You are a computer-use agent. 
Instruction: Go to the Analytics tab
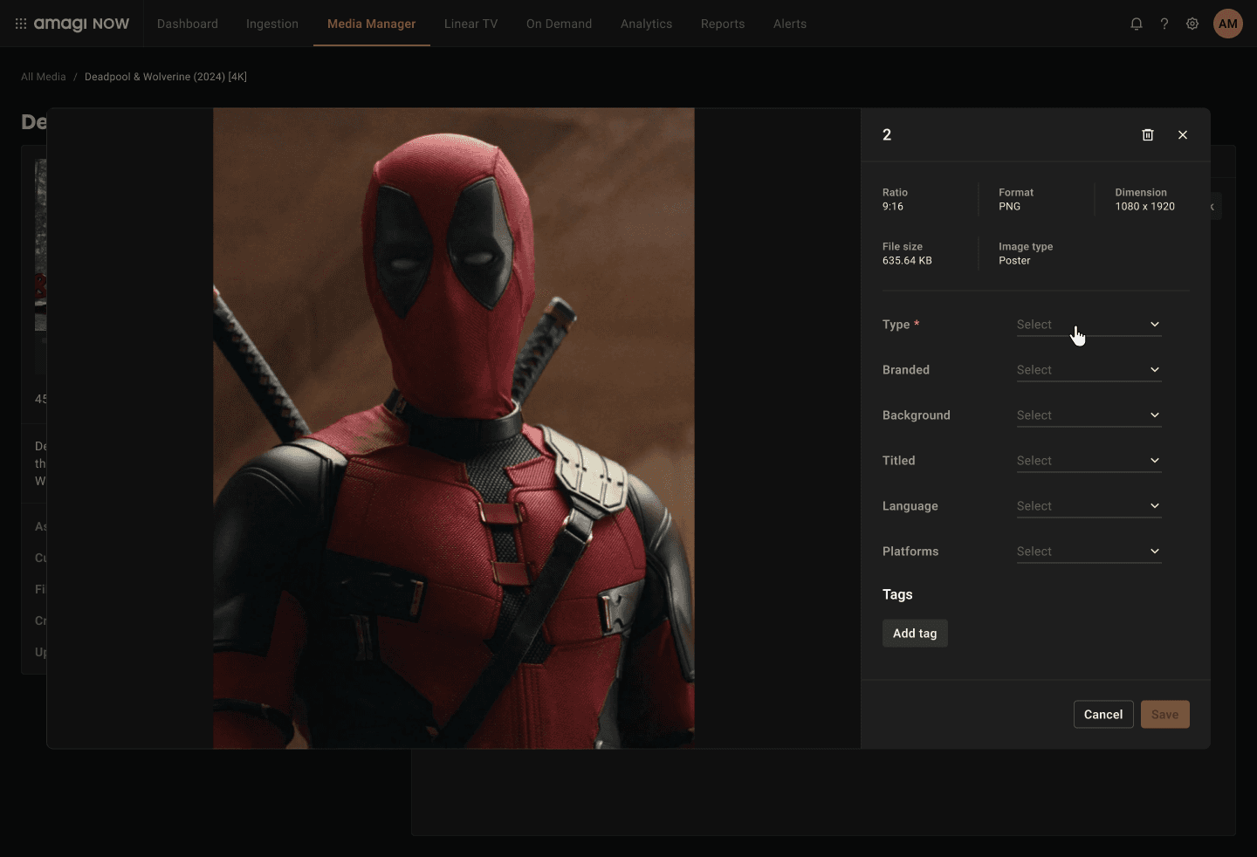pos(646,24)
